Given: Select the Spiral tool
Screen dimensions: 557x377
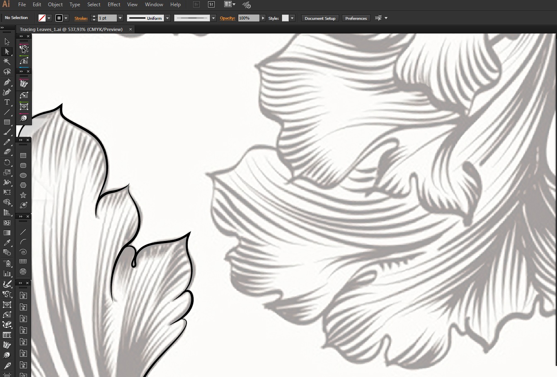Looking at the screenshot, I should [23, 252].
